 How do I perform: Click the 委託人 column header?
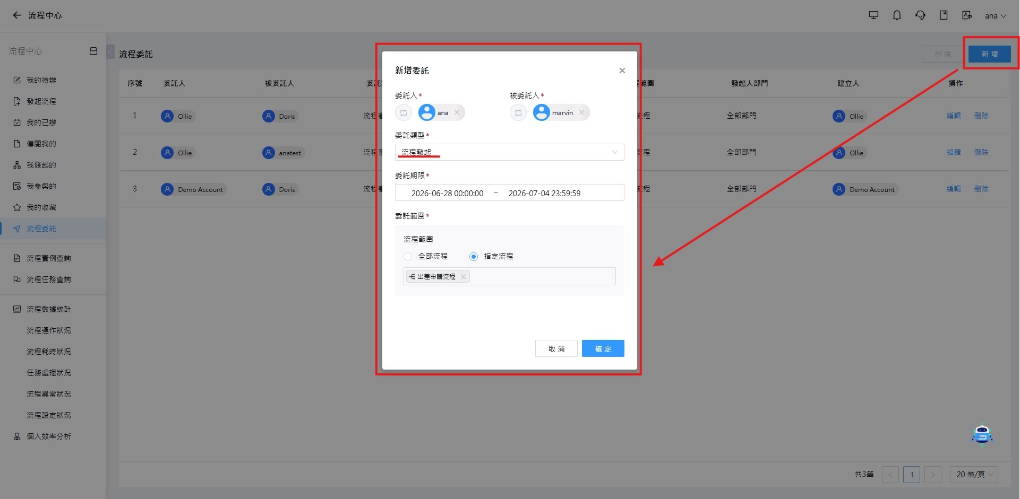coord(174,83)
